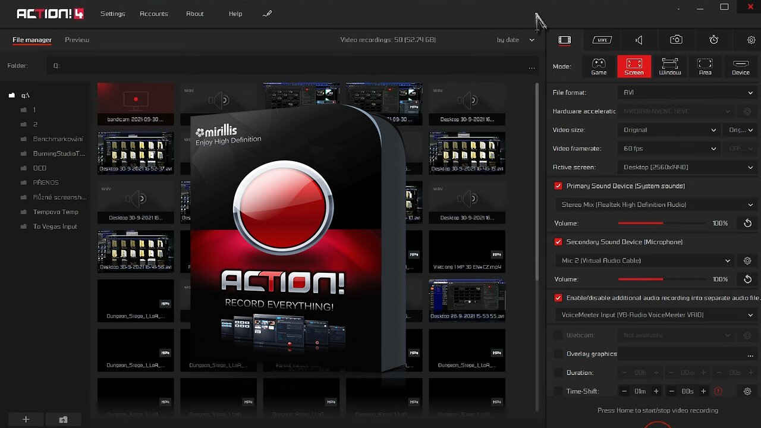Open Benchmarkování folder in tree
This screenshot has width=761, height=428.
point(58,139)
